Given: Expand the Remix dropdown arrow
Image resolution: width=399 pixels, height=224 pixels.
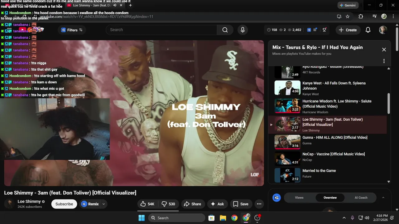Looking at the screenshot, I should pyautogui.click(x=103, y=204).
